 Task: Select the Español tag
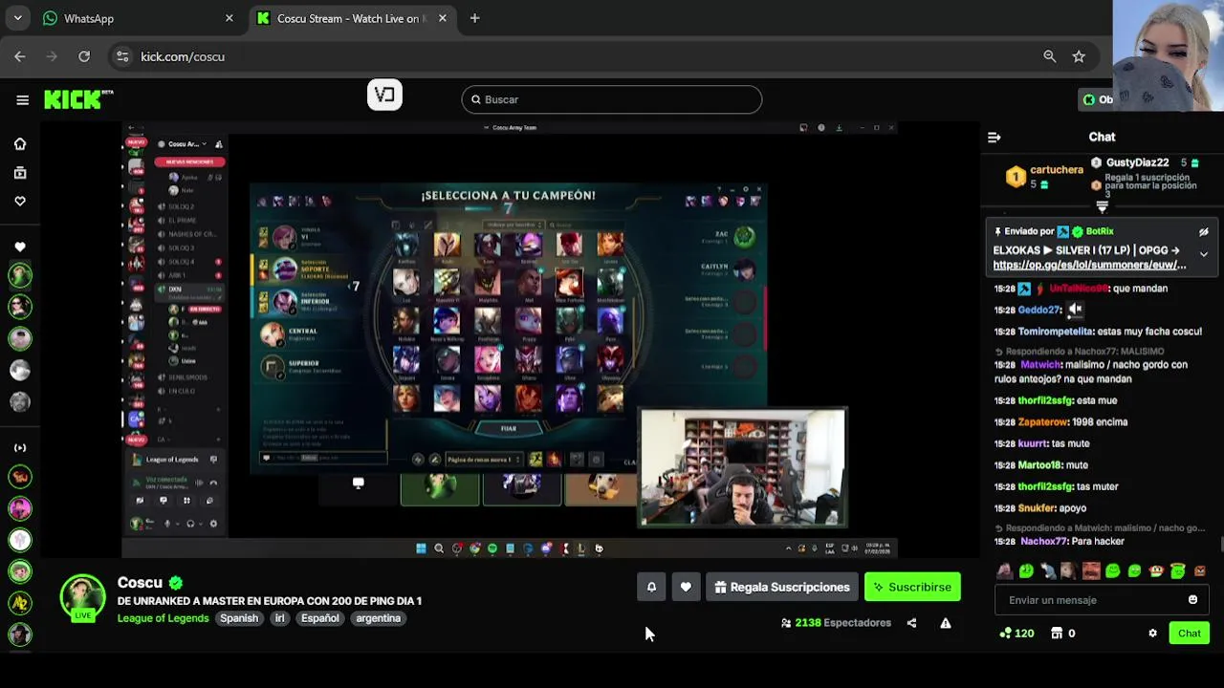(320, 618)
